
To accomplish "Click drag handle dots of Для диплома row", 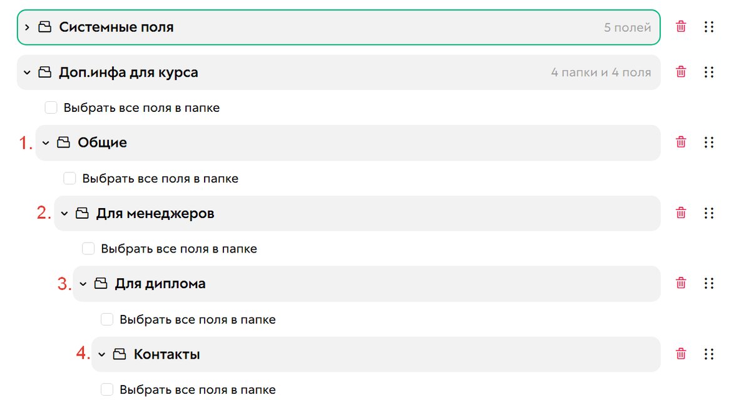I will click(x=709, y=284).
